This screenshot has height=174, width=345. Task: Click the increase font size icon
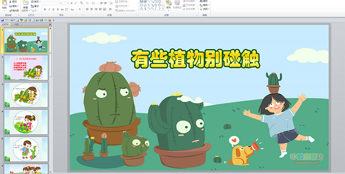point(71,3)
